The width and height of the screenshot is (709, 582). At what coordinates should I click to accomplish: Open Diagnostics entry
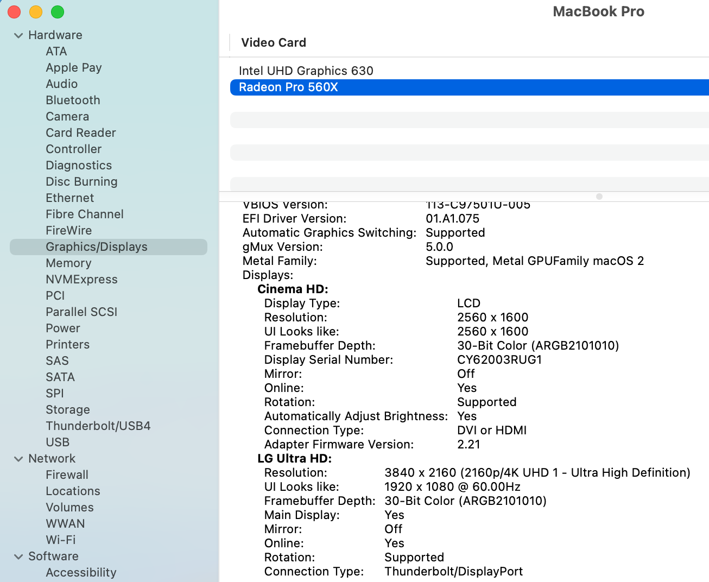coord(79,166)
